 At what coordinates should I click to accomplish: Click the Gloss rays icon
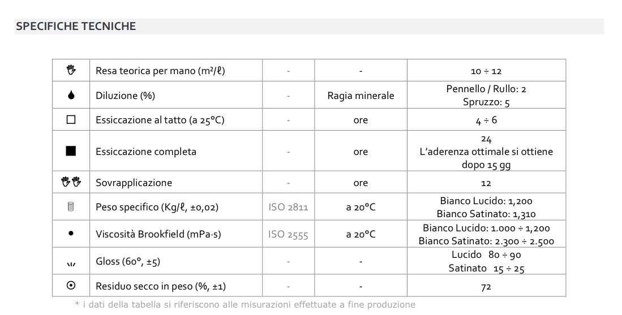tap(71, 263)
